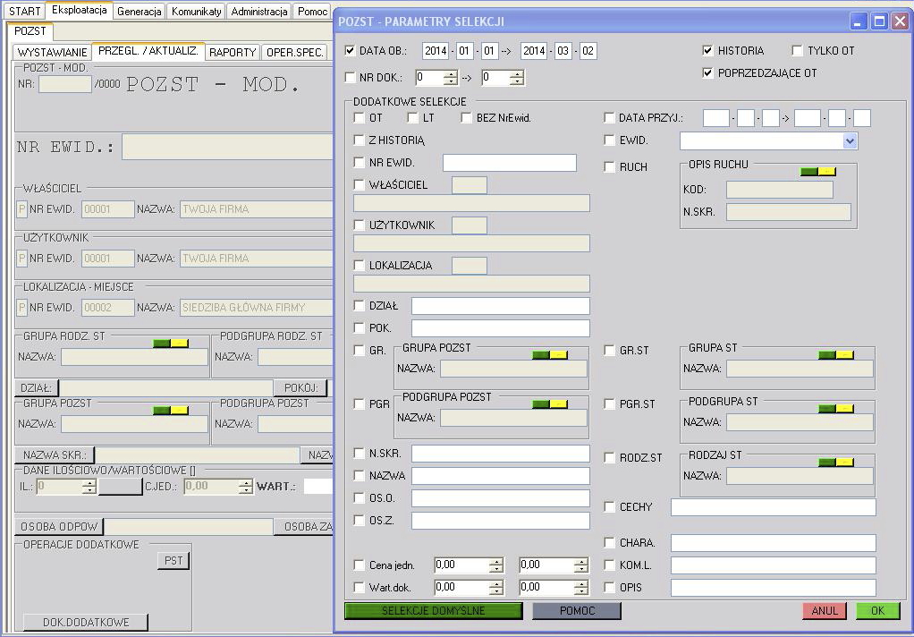Click the NR DOK. range end spinner
The width and height of the screenshot is (914, 637).
pos(516,78)
